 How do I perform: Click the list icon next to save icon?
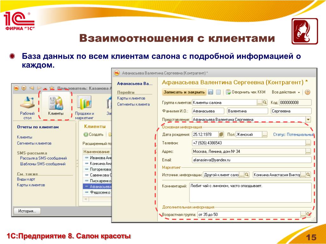click(218, 92)
